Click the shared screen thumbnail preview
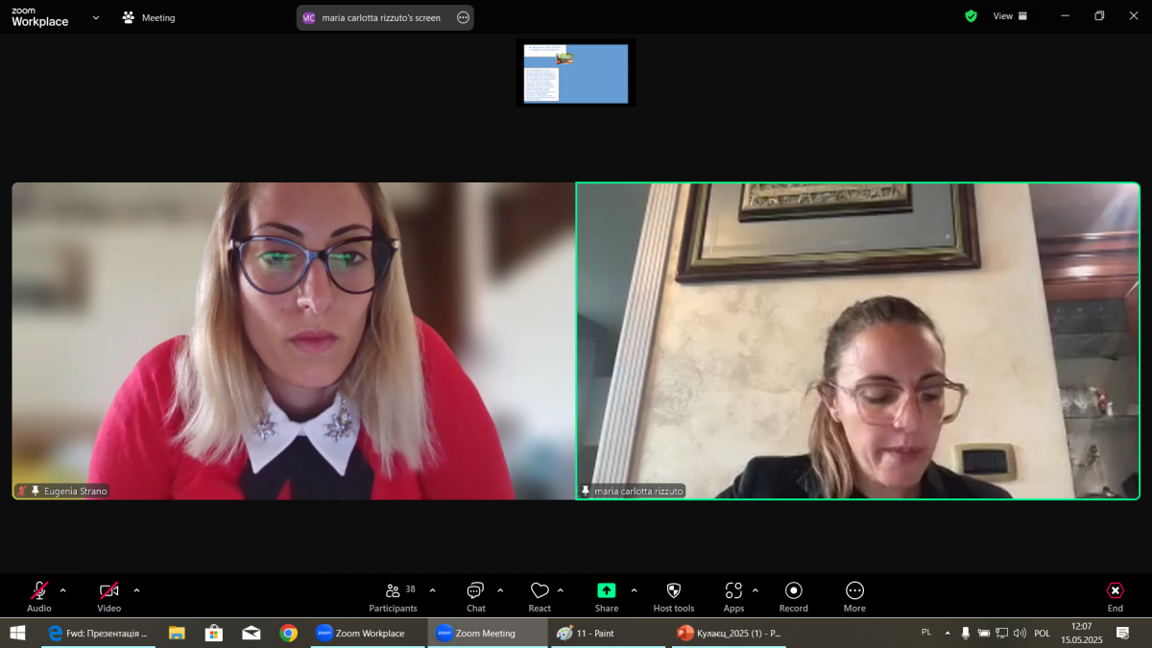This screenshot has width=1152, height=648. tap(576, 73)
